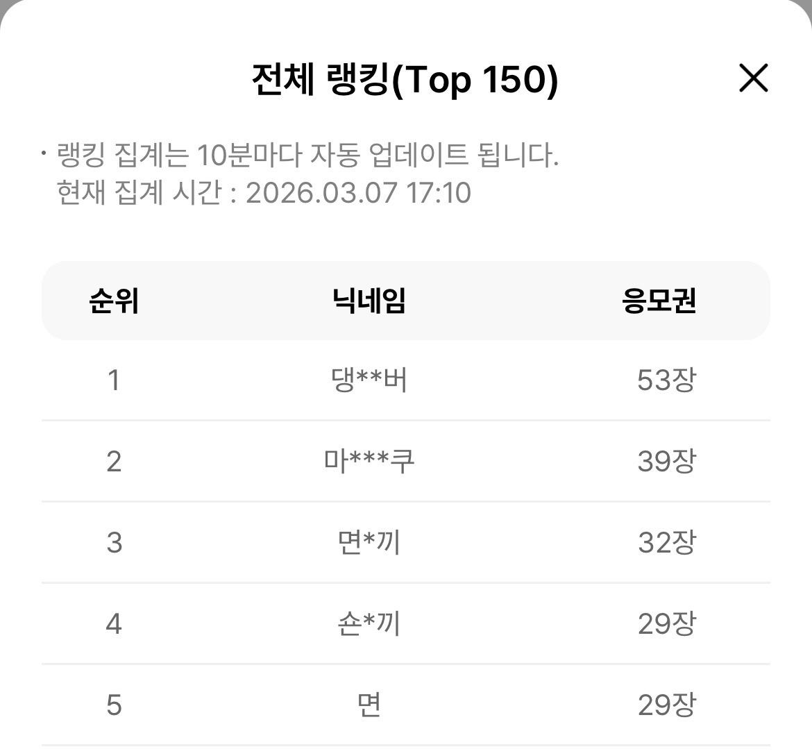
Task: Click the 32장 ticket count
Action: click(x=666, y=542)
